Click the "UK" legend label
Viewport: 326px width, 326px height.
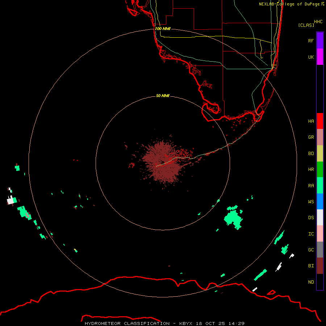[311, 57]
